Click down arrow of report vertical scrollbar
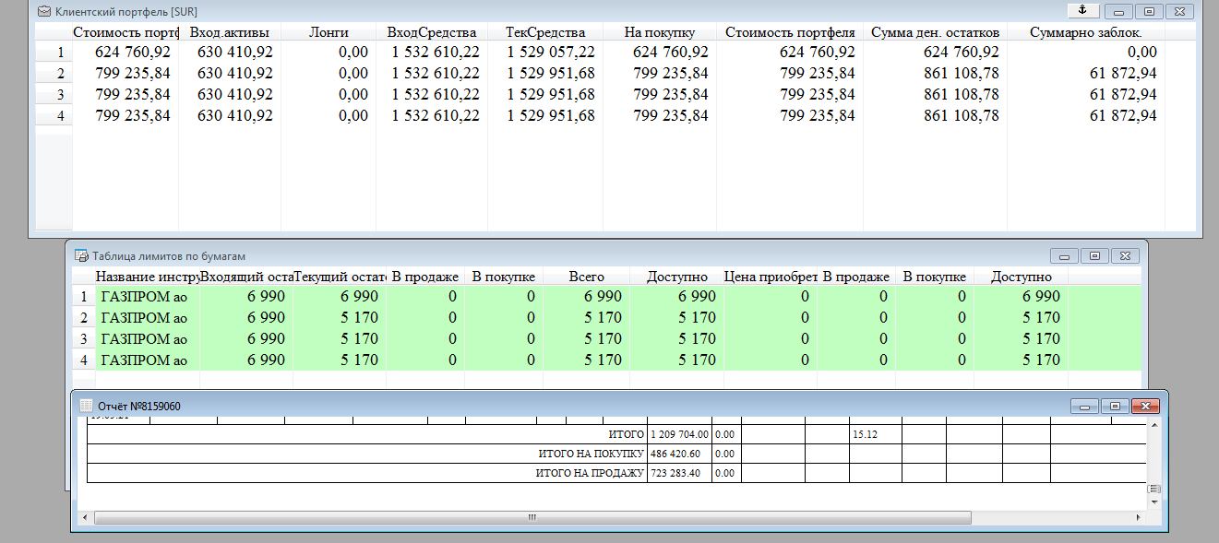The image size is (1219, 543). (x=1154, y=502)
